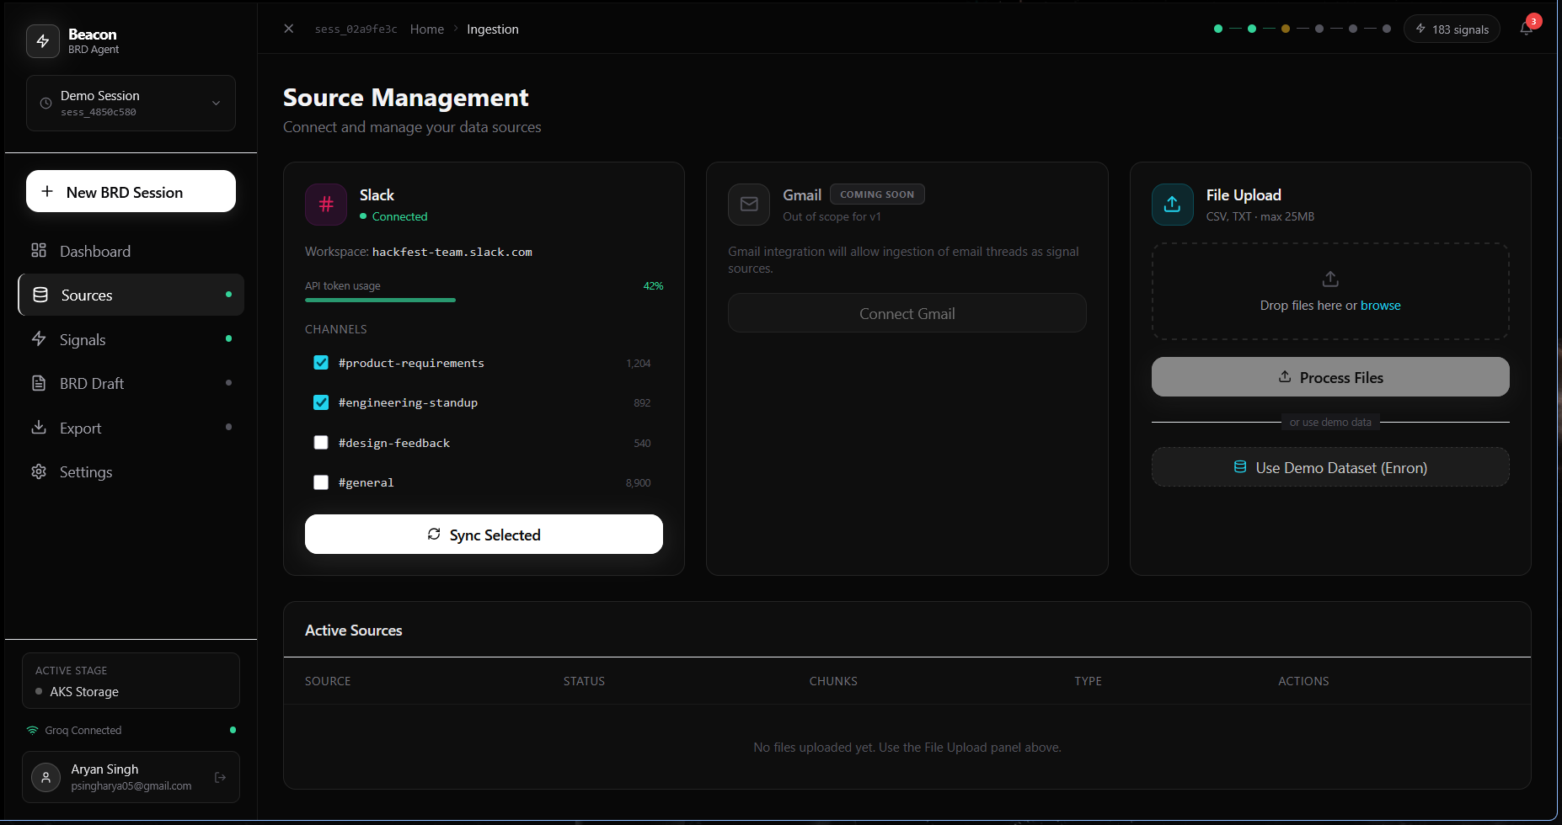Image resolution: width=1562 pixels, height=825 pixels.
Task: Click the File Upload card icon
Action: tap(1172, 205)
